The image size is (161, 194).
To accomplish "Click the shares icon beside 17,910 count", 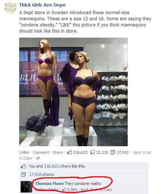I will point(113,152).
